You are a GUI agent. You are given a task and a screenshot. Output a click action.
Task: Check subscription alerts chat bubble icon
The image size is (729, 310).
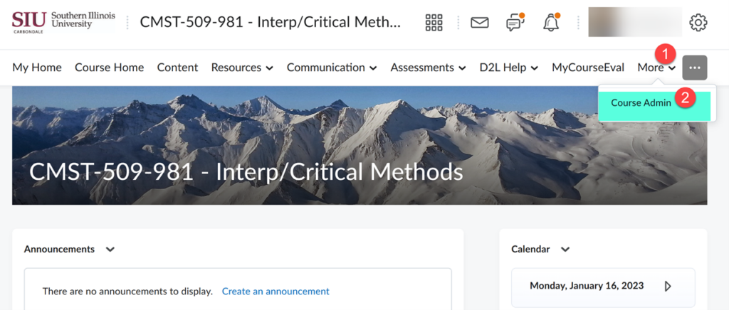pos(515,22)
